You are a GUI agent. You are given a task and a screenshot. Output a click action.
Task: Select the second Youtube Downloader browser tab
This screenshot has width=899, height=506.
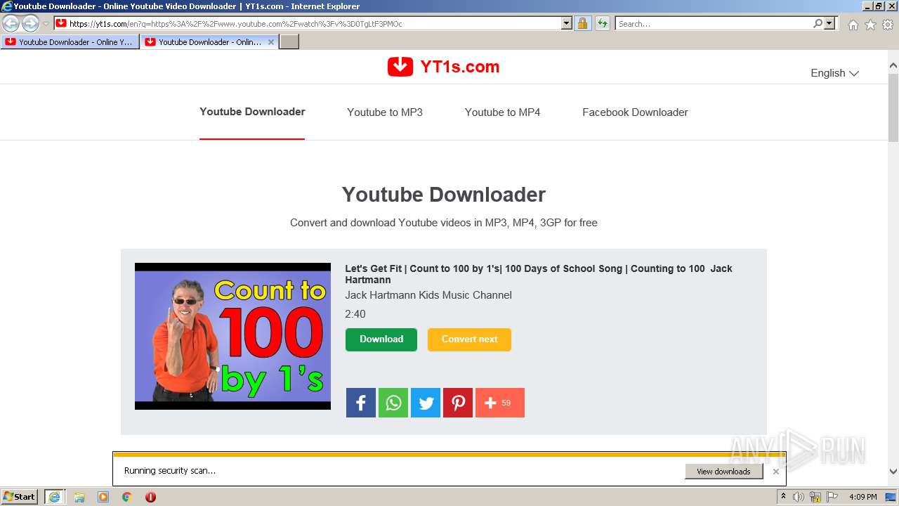[209, 42]
